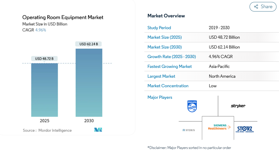Viewport: 279px width, 154px height.
Task: Click the Mordor Intelligence logo mark
Action: 98,130
